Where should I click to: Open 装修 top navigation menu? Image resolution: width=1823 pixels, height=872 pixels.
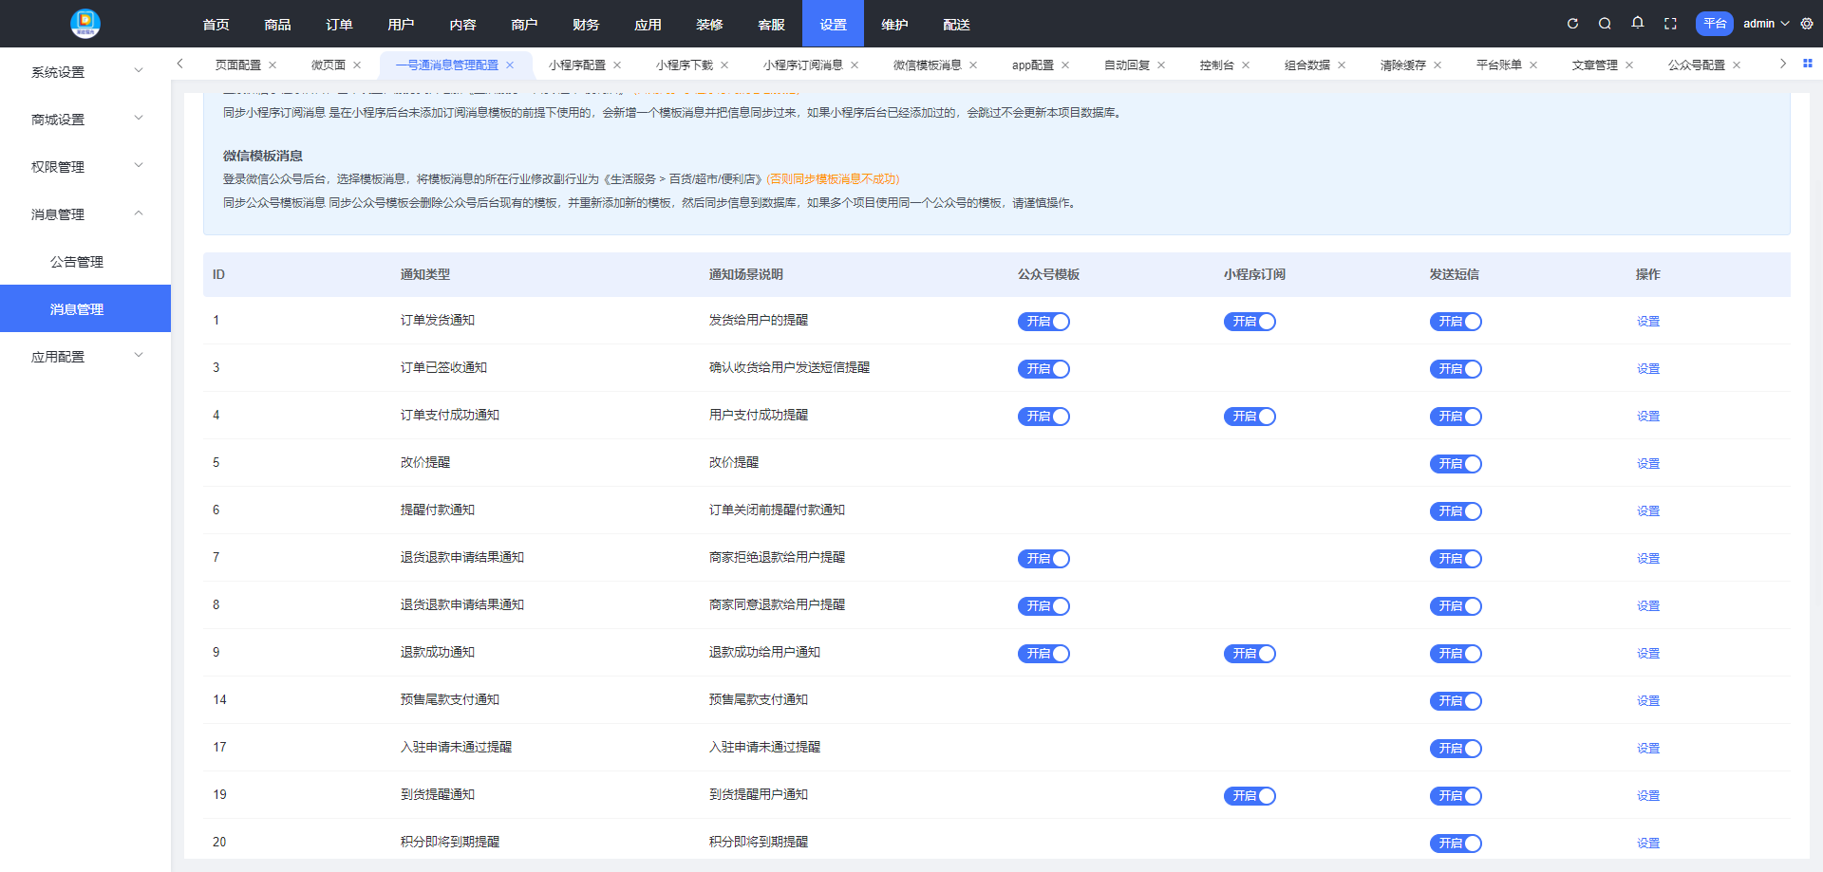709,24
